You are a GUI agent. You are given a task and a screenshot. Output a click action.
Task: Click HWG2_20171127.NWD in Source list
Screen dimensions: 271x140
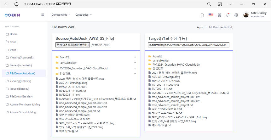[x=73, y=87]
